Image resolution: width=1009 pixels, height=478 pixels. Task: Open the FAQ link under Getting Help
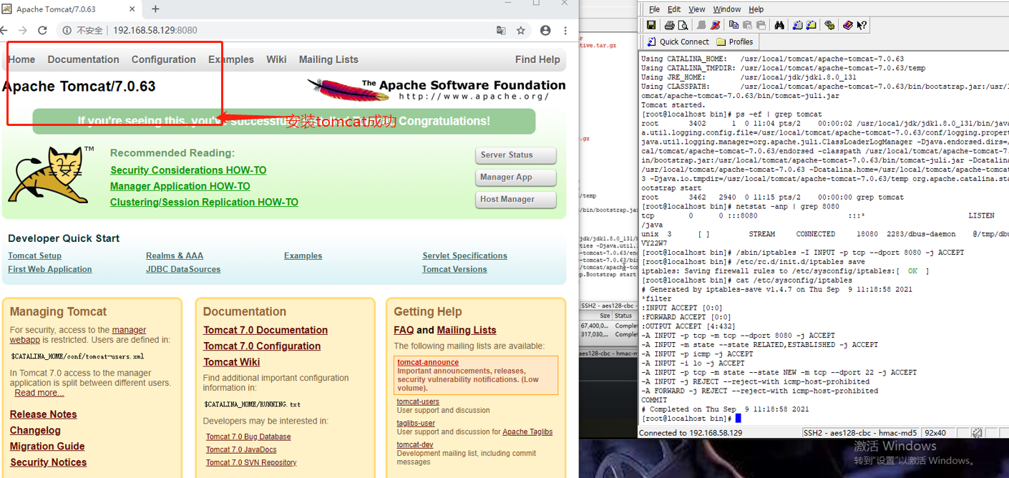click(x=404, y=330)
